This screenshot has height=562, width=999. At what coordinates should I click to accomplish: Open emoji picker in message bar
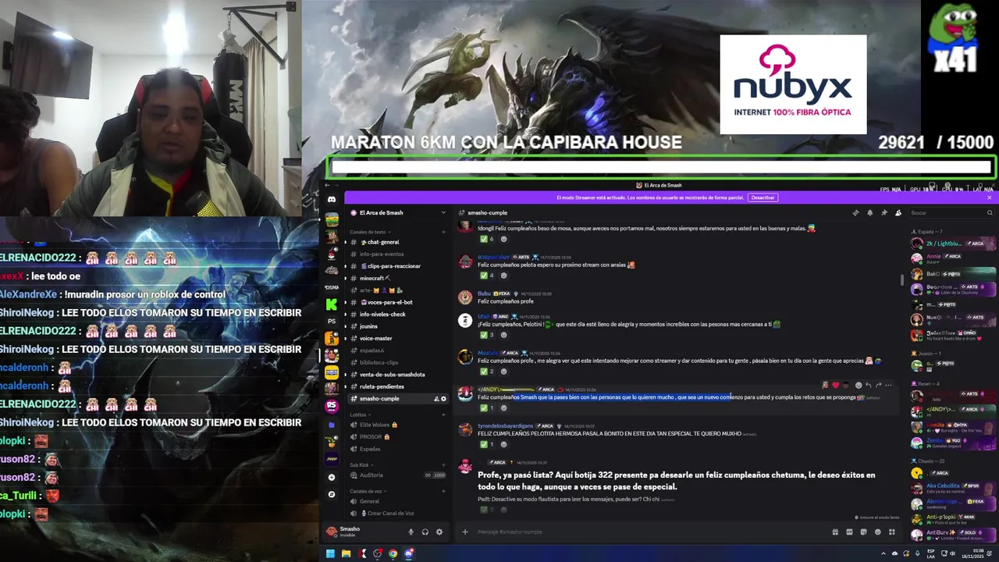877,532
